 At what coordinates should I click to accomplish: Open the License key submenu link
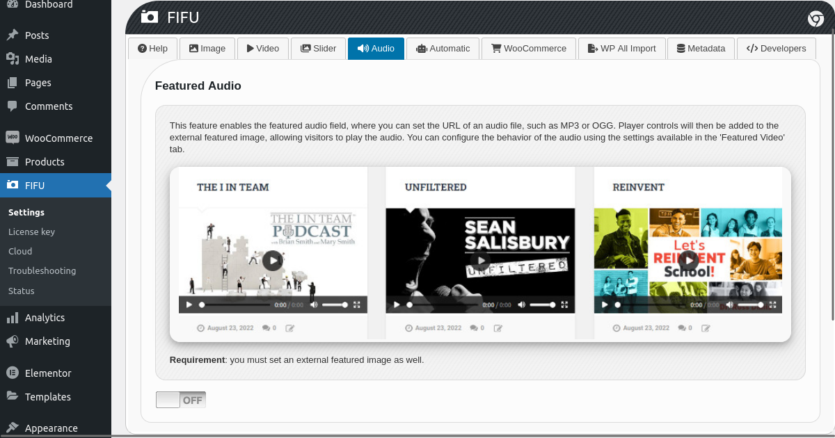(x=31, y=232)
